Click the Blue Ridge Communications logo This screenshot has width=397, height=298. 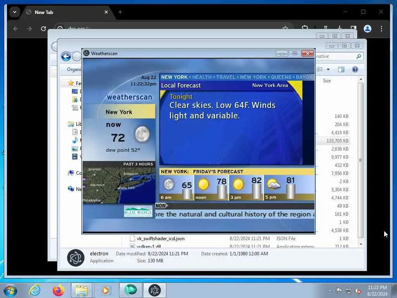[x=138, y=211]
